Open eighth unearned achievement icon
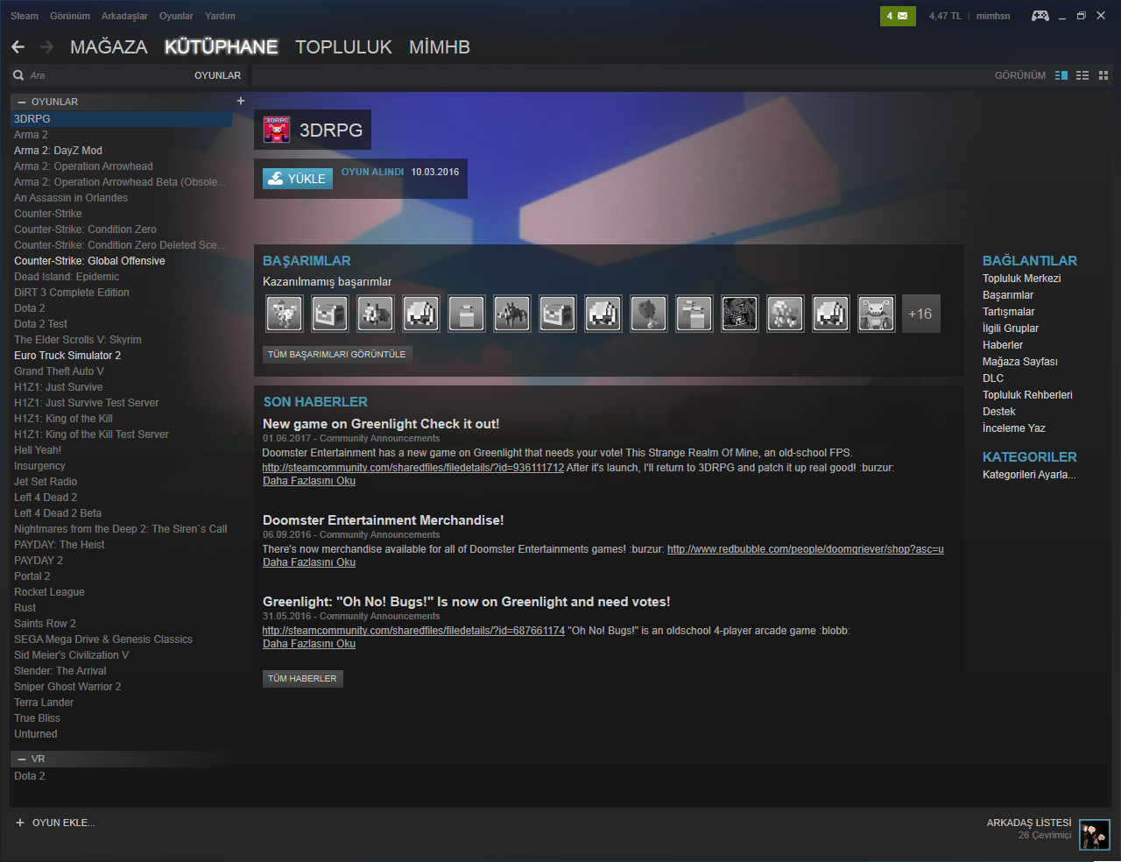The height and width of the screenshot is (862, 1121). click(x=603, y=314)
